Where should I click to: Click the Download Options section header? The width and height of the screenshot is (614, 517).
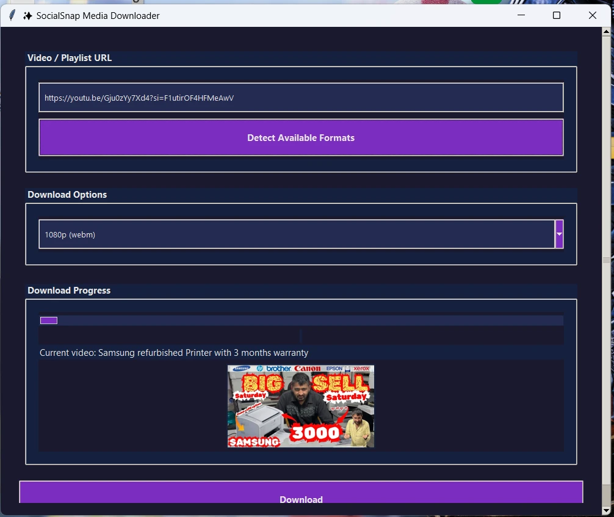[x=67, y=195]
